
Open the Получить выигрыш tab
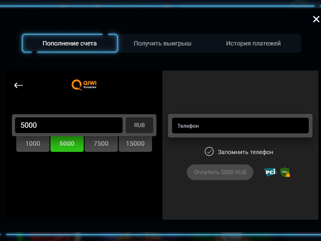pos(162,43)
